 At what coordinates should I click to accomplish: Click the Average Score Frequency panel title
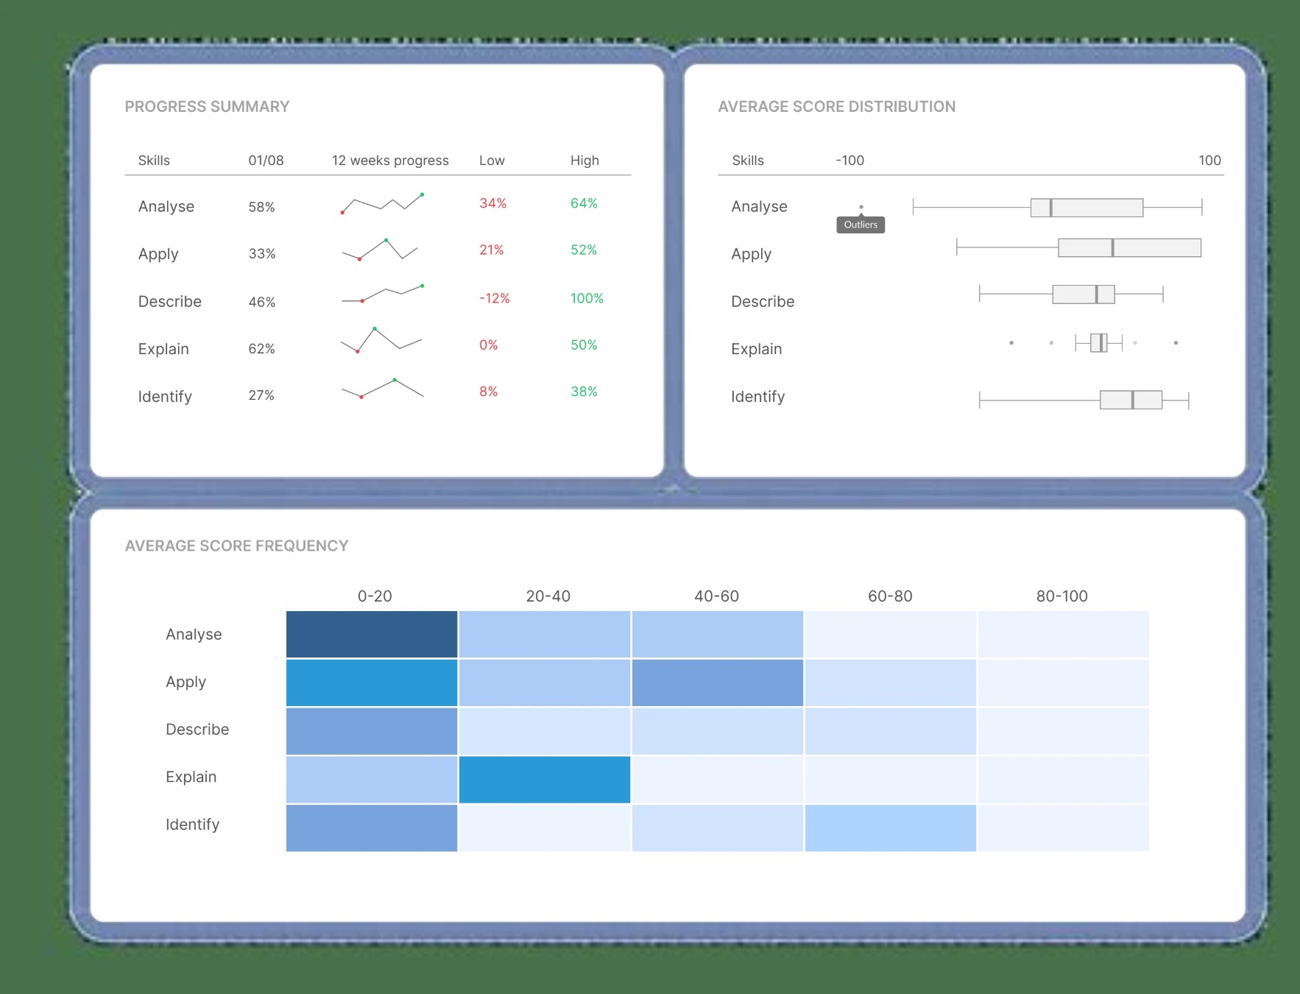click(236, 546)
